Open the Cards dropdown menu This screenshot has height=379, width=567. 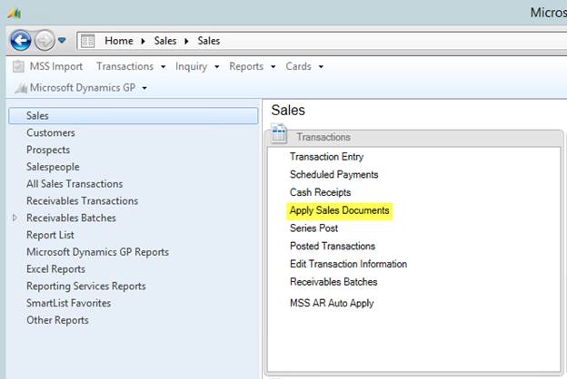point(303,66)
